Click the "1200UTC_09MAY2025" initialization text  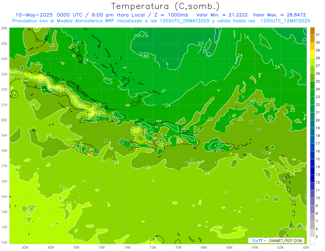tap(184, 21)
